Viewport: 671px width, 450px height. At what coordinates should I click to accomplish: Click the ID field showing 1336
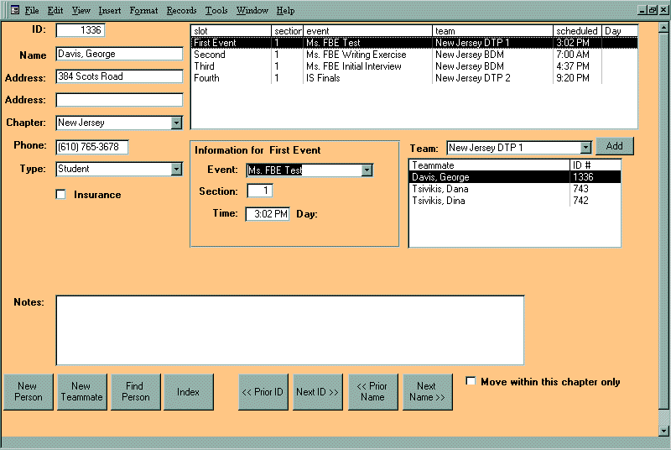81,30
